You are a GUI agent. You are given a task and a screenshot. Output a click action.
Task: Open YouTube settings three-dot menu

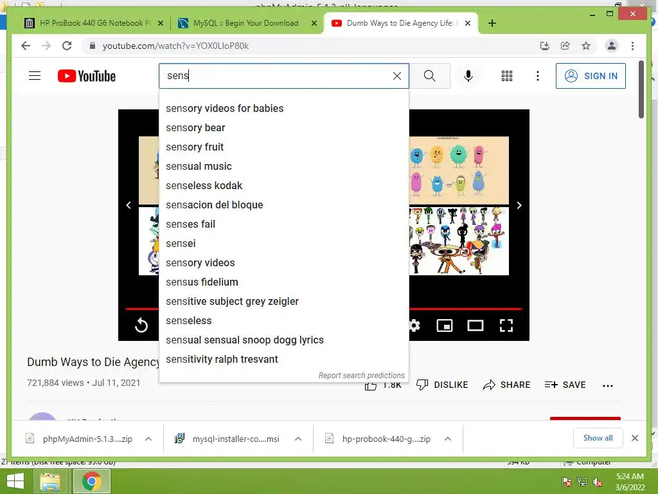[538, 76]
